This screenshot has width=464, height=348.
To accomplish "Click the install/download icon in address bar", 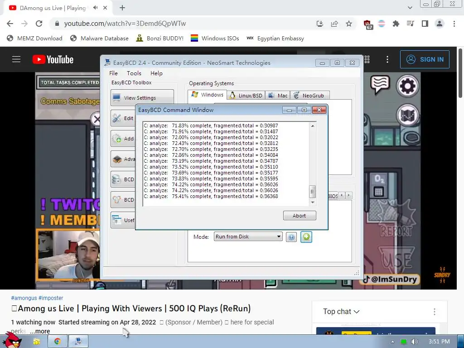I will click(x=319, y=24).
